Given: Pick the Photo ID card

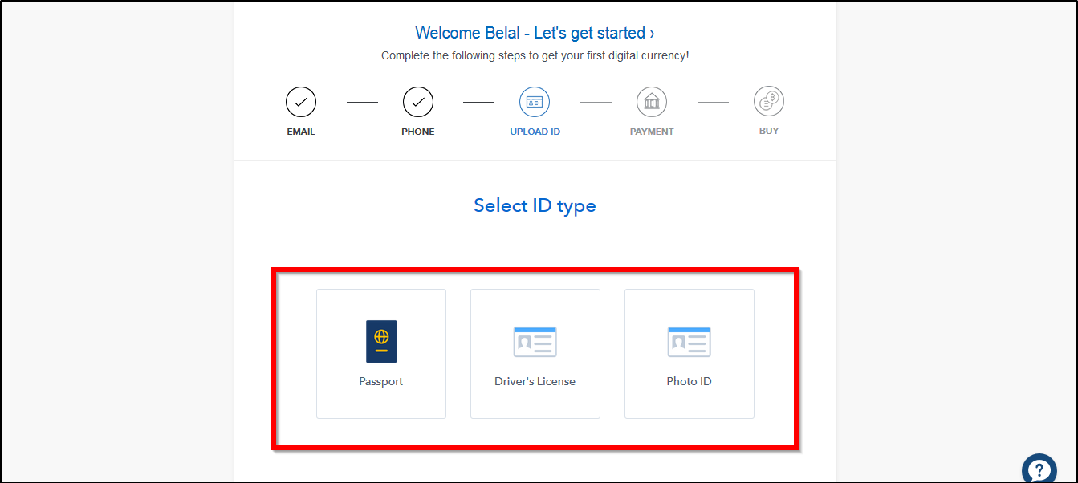Looking at the screenshot, I should tap(690, 354).
